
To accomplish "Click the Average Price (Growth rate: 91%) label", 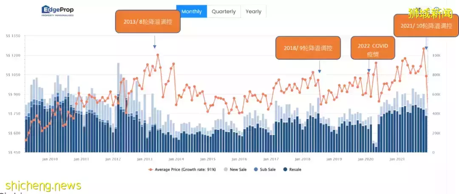I will (185, 169).
